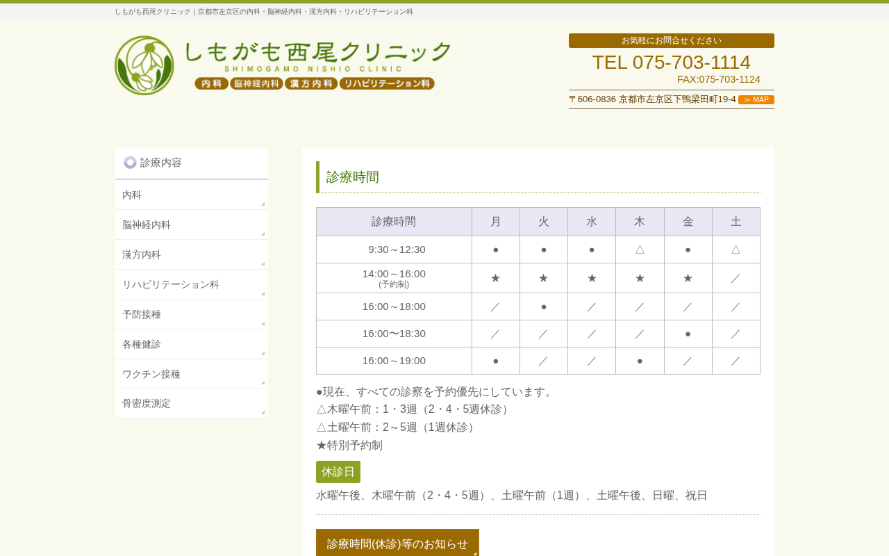889x556 pixels.
Task: Click the 漢方内科 badge in the header
Action: (x=311, y=83)
